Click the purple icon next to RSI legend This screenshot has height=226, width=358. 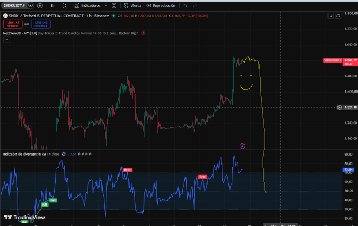64,154
